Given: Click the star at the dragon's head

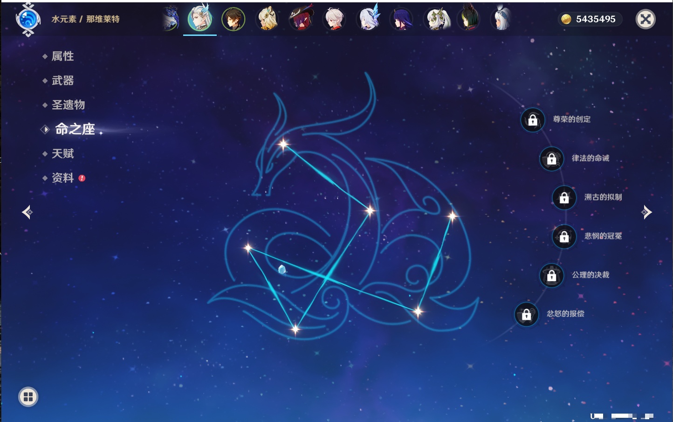Looking at the screenshot, I should tap(283, 144).
